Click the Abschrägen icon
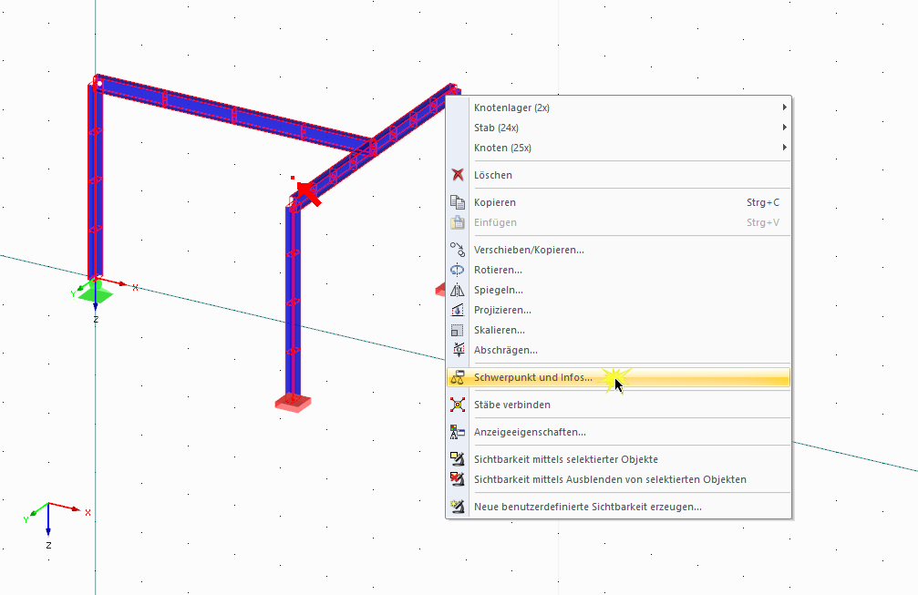This screenshot has height=595, width=918. pos(458,350)
